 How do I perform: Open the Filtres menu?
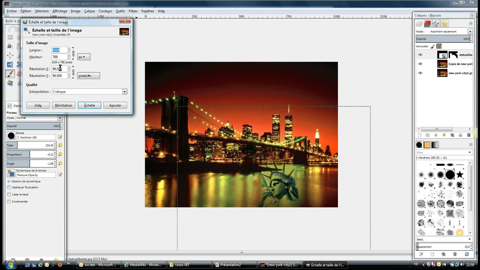tap(133, 11)
